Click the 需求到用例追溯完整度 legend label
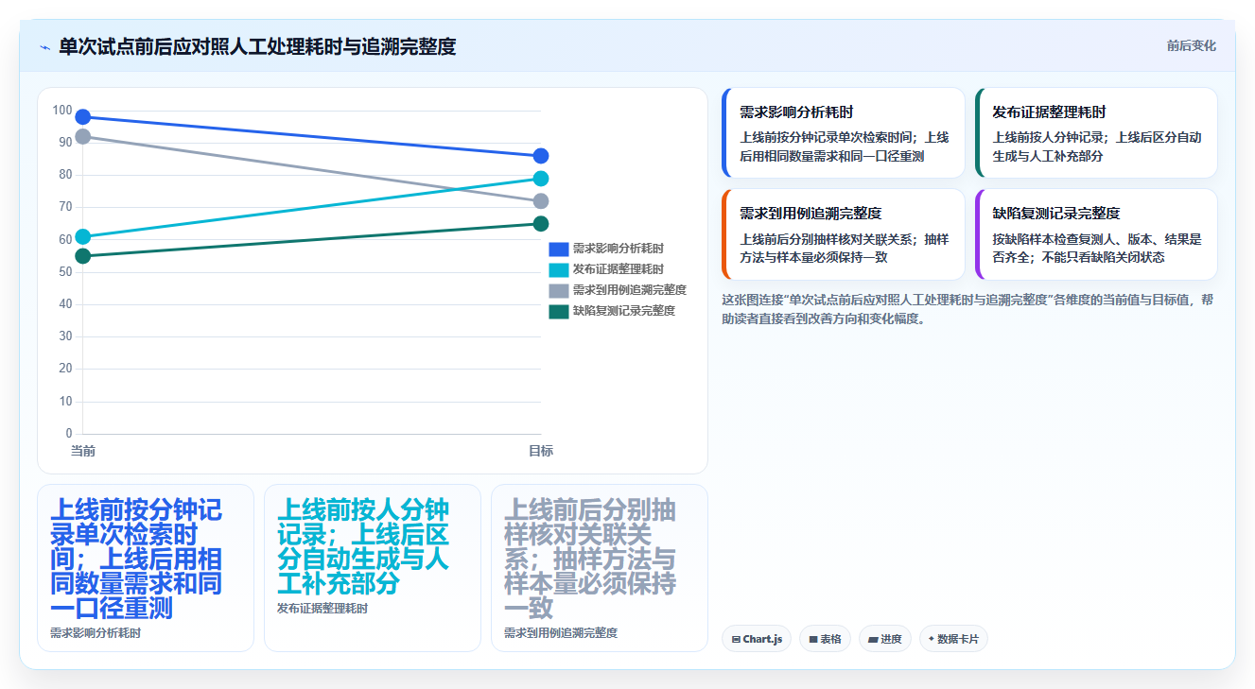Image resolution: width=1255 pixels, height=689 pixels. 630,290
